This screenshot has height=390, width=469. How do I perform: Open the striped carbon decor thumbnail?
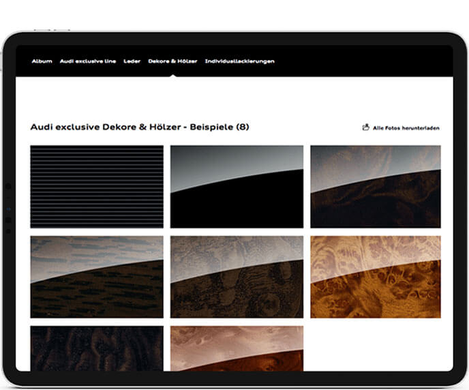click(97, 186)
